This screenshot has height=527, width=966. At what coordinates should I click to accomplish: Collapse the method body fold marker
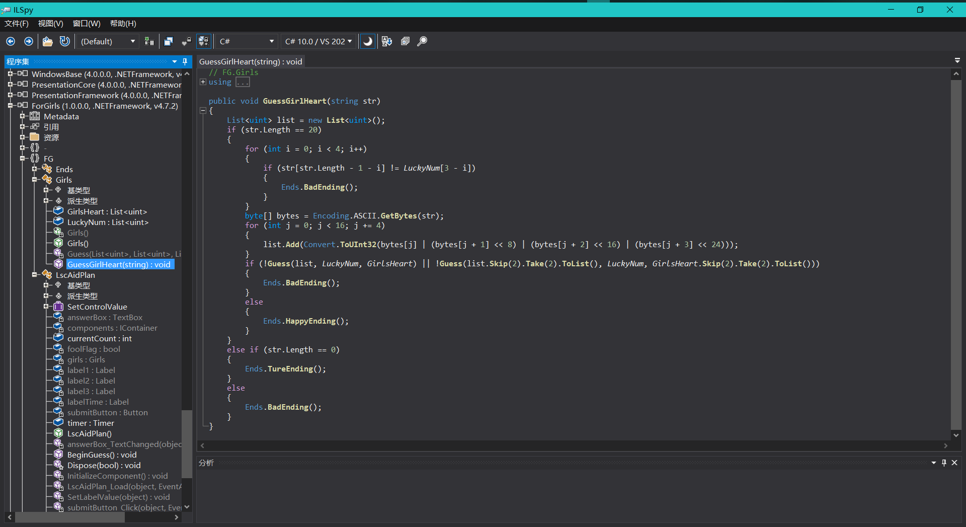tap(203, 111)
